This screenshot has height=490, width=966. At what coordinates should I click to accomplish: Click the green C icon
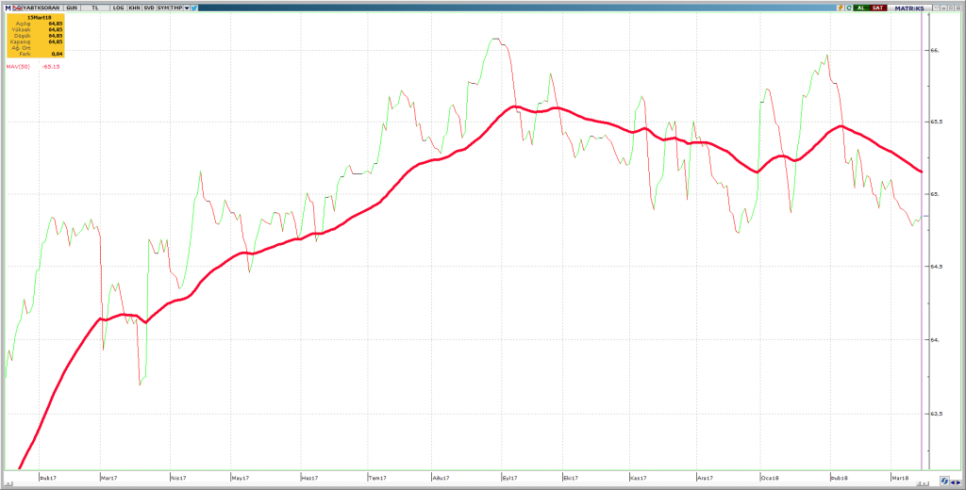pyautogui.click(x=849, y=8)
